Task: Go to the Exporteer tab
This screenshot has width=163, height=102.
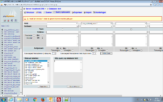Action: (77, 12)
